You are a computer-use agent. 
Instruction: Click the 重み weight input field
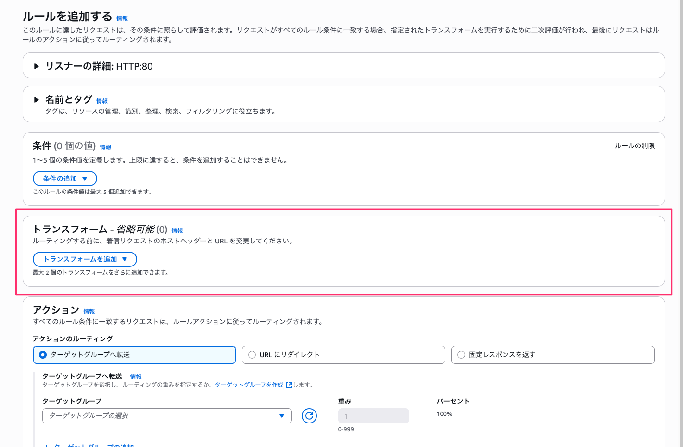point(373,416)
